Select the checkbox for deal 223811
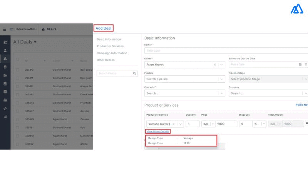This screenshot has height=173, width=308. point(17,78)
